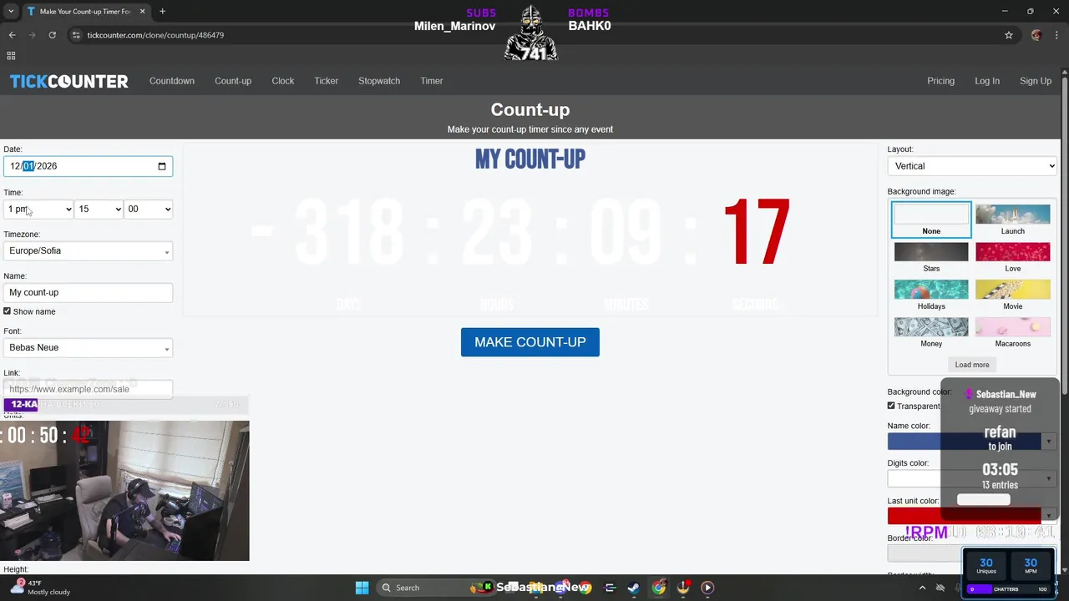Click the Name field My count-up
Screen dimensions: 1069x601
click(88, 292)
